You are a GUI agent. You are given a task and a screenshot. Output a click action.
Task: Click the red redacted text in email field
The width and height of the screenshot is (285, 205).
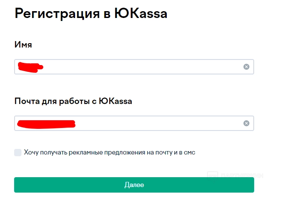tap(46, 124)
